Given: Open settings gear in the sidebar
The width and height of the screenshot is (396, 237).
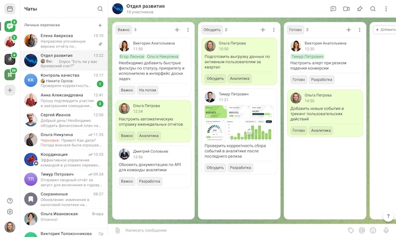Looking at the screenshot, I should tap(10, 212).
